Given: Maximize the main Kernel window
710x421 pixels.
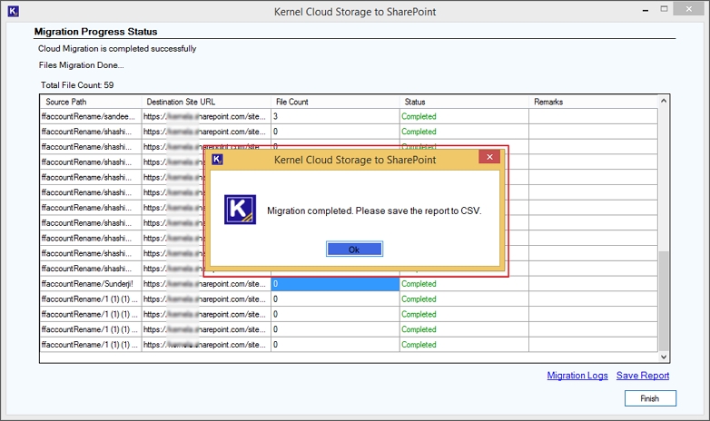Looking at the screenshot, I should point(664,9).
